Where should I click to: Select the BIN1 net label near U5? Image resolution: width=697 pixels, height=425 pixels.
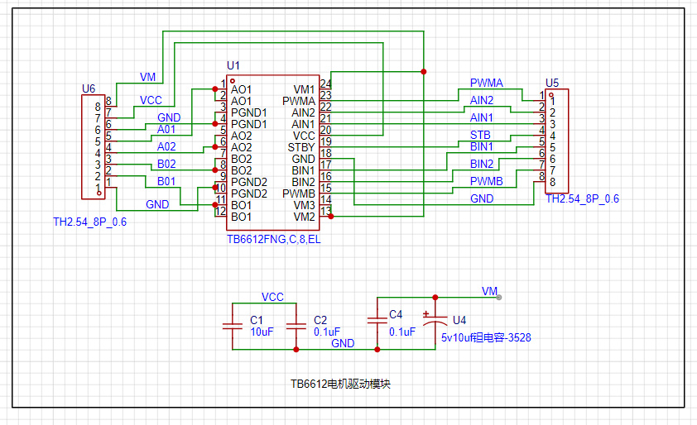coord(482,146)
